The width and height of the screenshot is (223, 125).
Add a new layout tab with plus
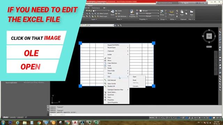click(x=26, y=117)
